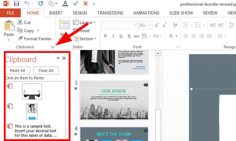Open the SLIDE SHOW tab
Image resolution: width=236 pixels, height=141 pixels.
coord(181,13)
